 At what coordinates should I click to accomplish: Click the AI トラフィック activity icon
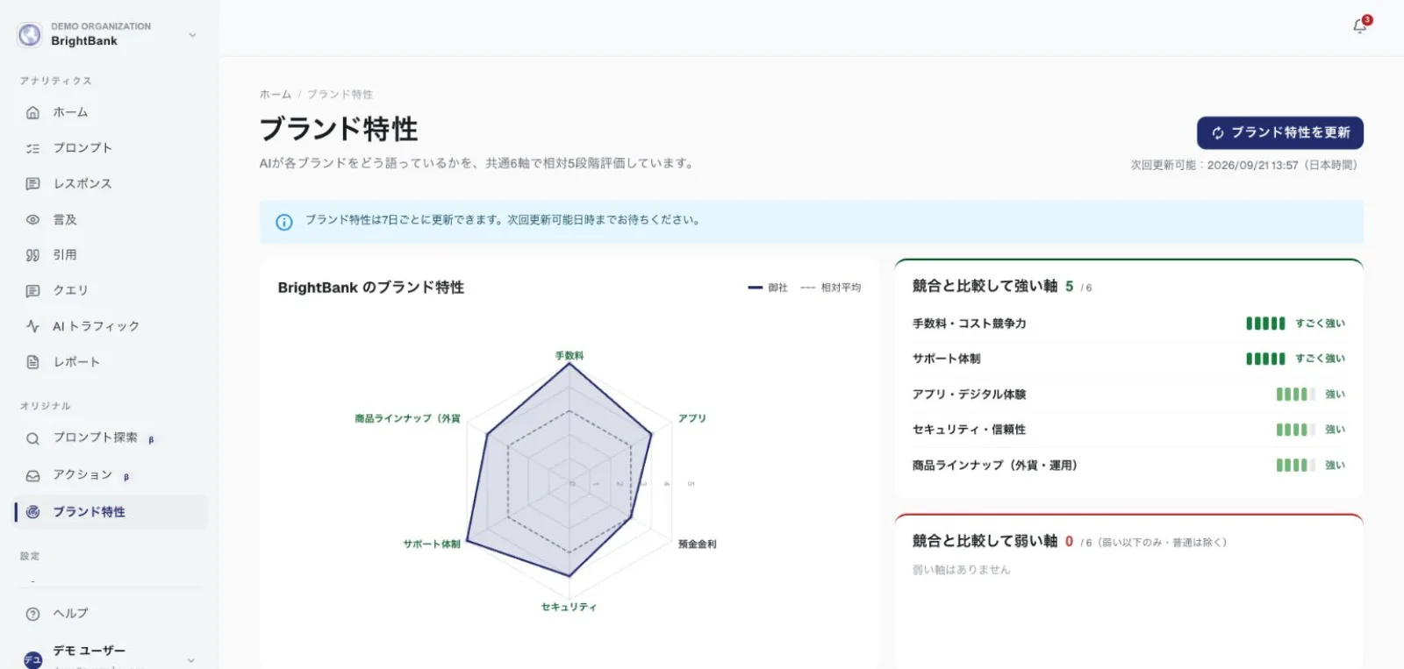coord(32,326)
